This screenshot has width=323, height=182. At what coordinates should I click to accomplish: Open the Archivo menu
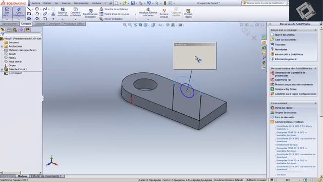pos(36,3)
